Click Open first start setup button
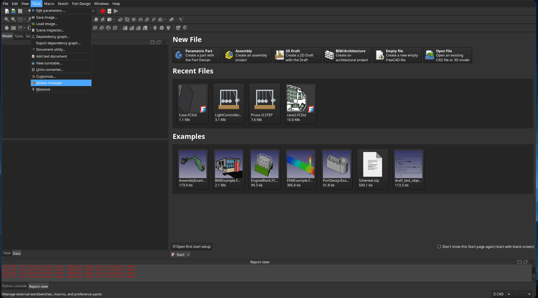538x298 pixels. [x=192, y=247]
